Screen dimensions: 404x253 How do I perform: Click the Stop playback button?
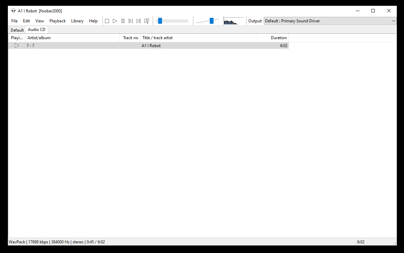107,21
